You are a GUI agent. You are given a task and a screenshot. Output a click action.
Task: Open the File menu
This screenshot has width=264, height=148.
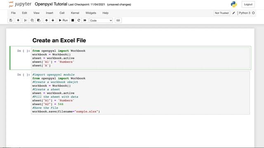(13, 13)
